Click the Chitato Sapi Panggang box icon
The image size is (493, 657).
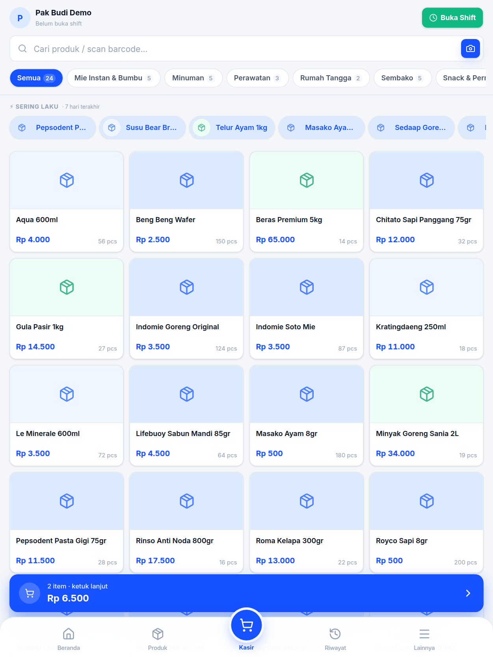click(x=427, y=180)
